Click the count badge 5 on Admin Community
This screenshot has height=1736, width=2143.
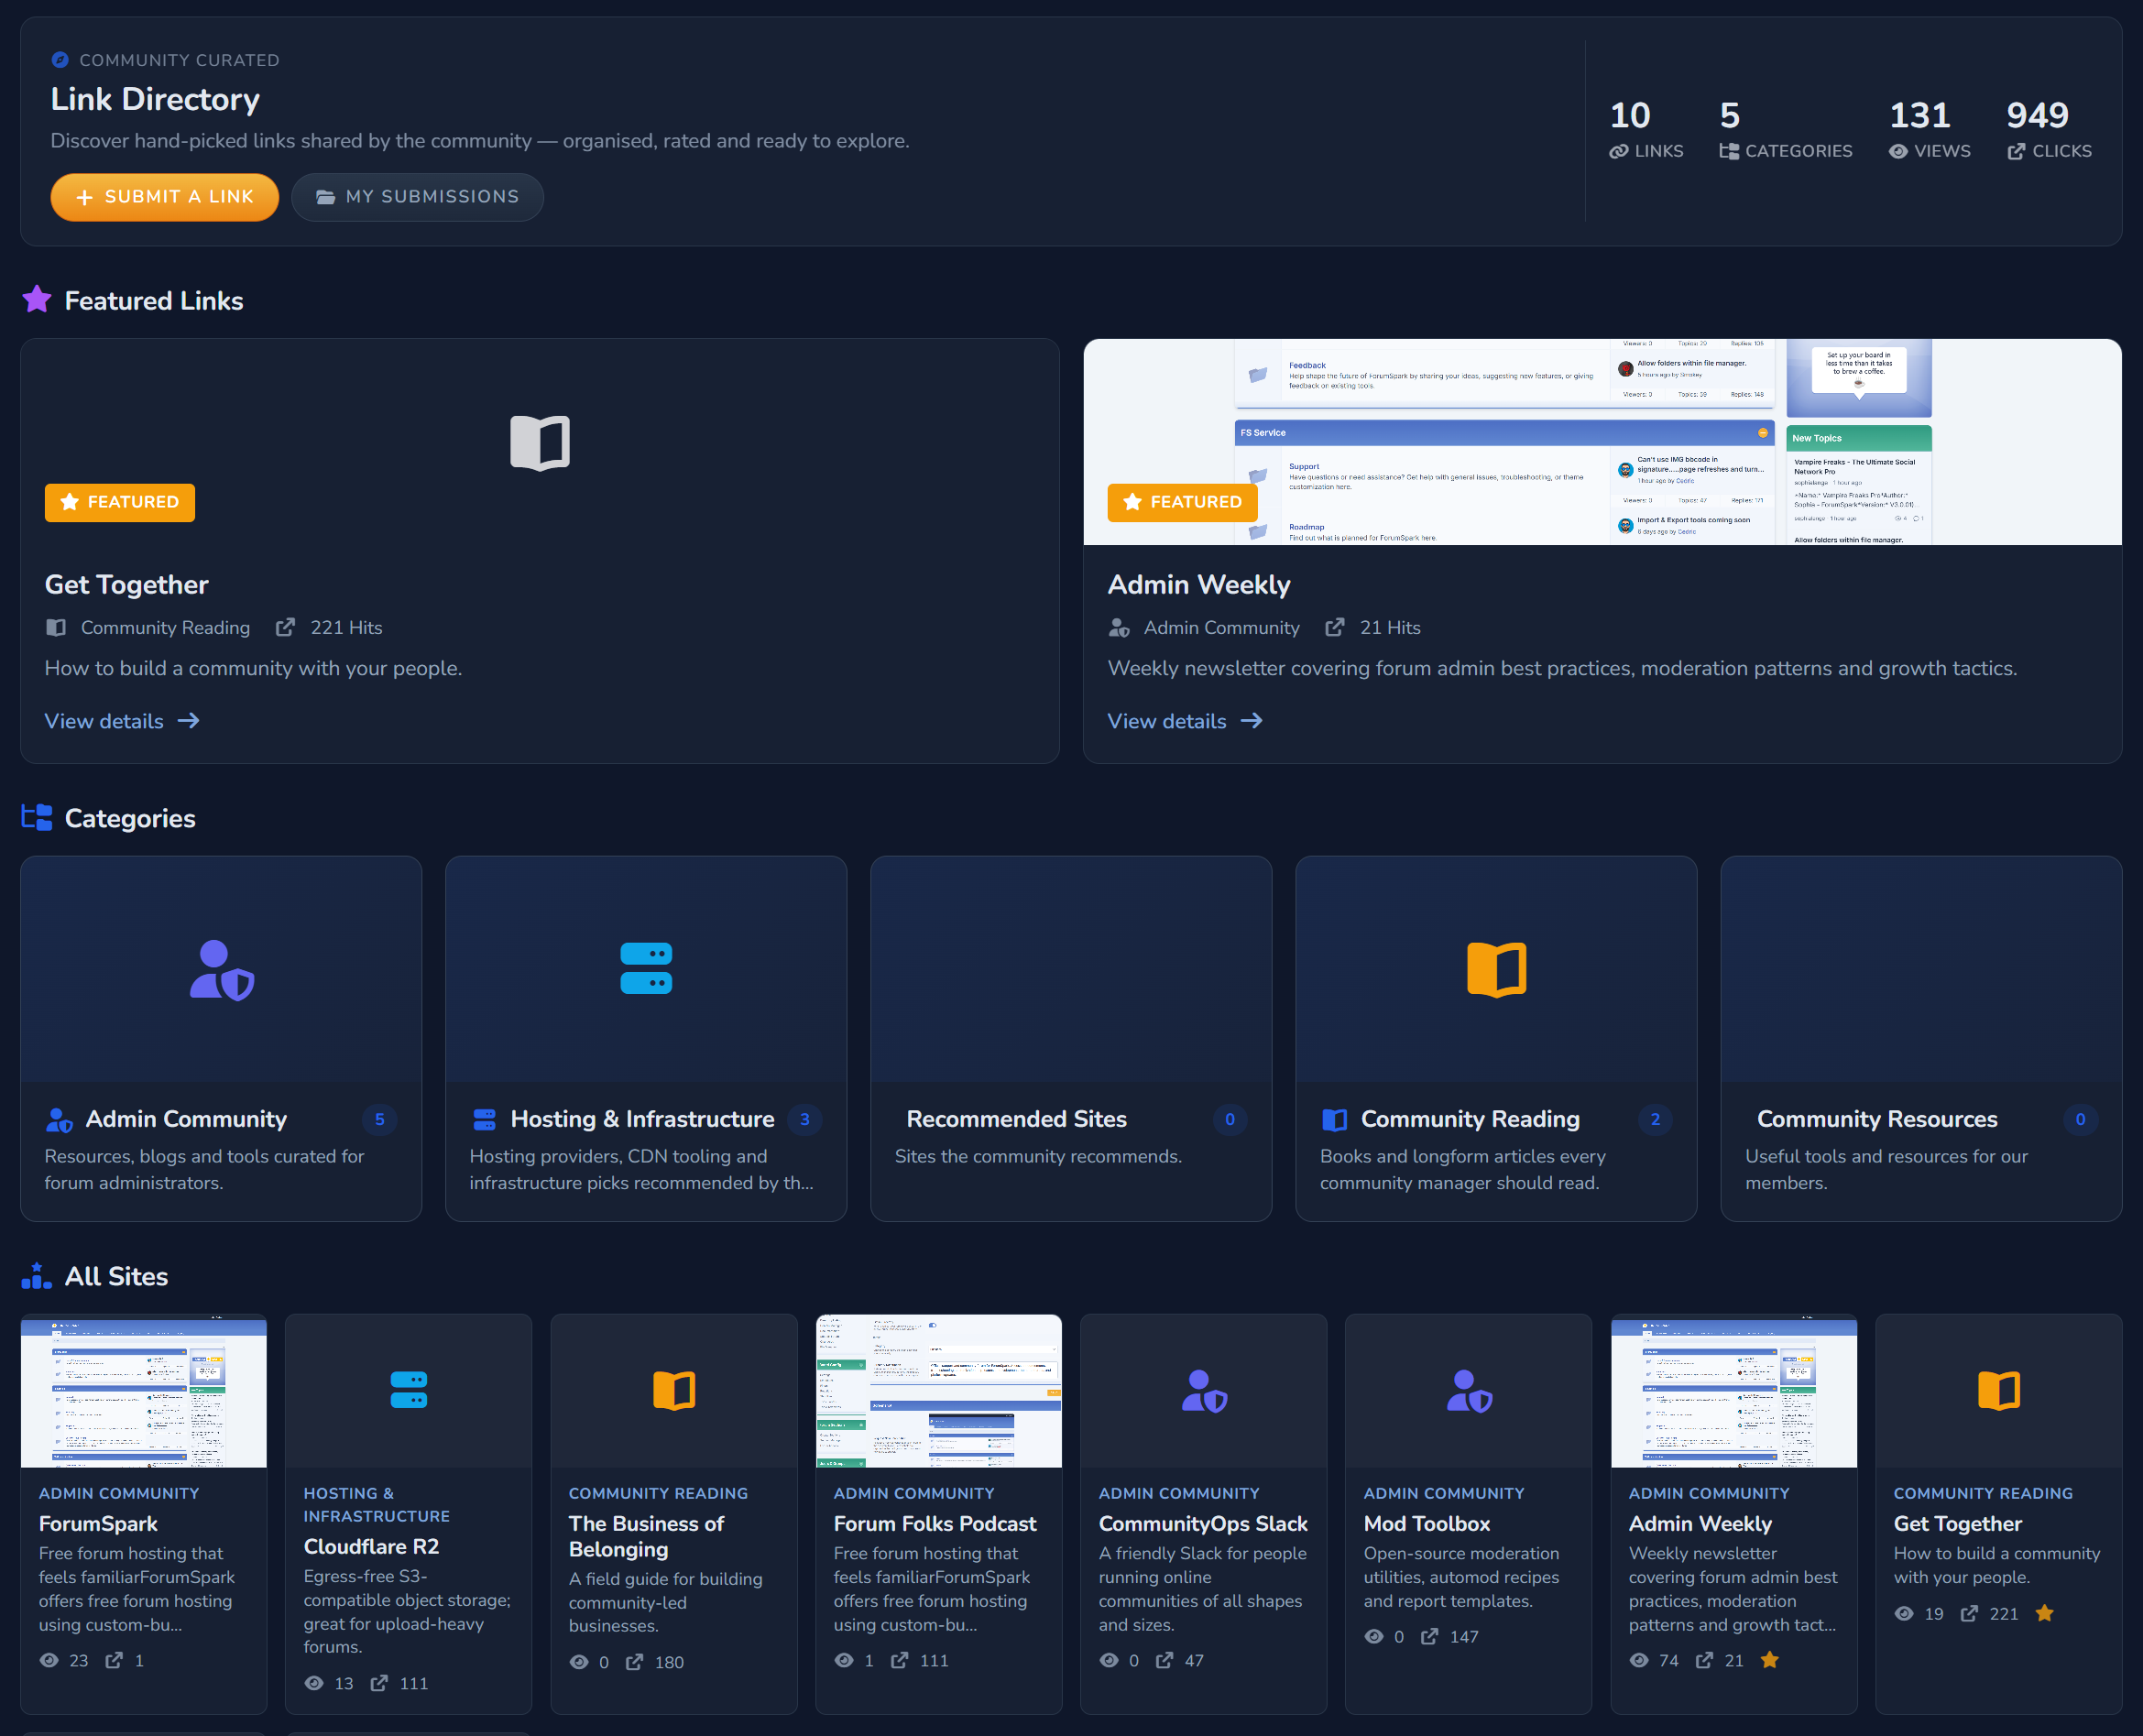(x=380, y=1119)
